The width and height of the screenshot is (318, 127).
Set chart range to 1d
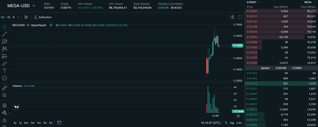point(50,123)
